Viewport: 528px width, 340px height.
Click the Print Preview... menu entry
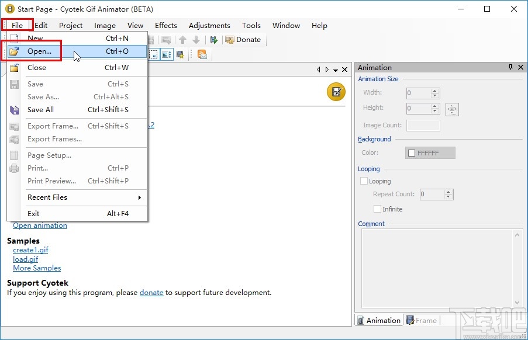pos(77,181)
